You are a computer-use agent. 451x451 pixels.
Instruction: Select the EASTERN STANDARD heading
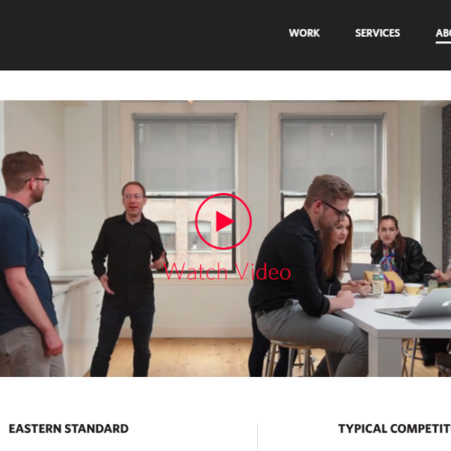69,428
